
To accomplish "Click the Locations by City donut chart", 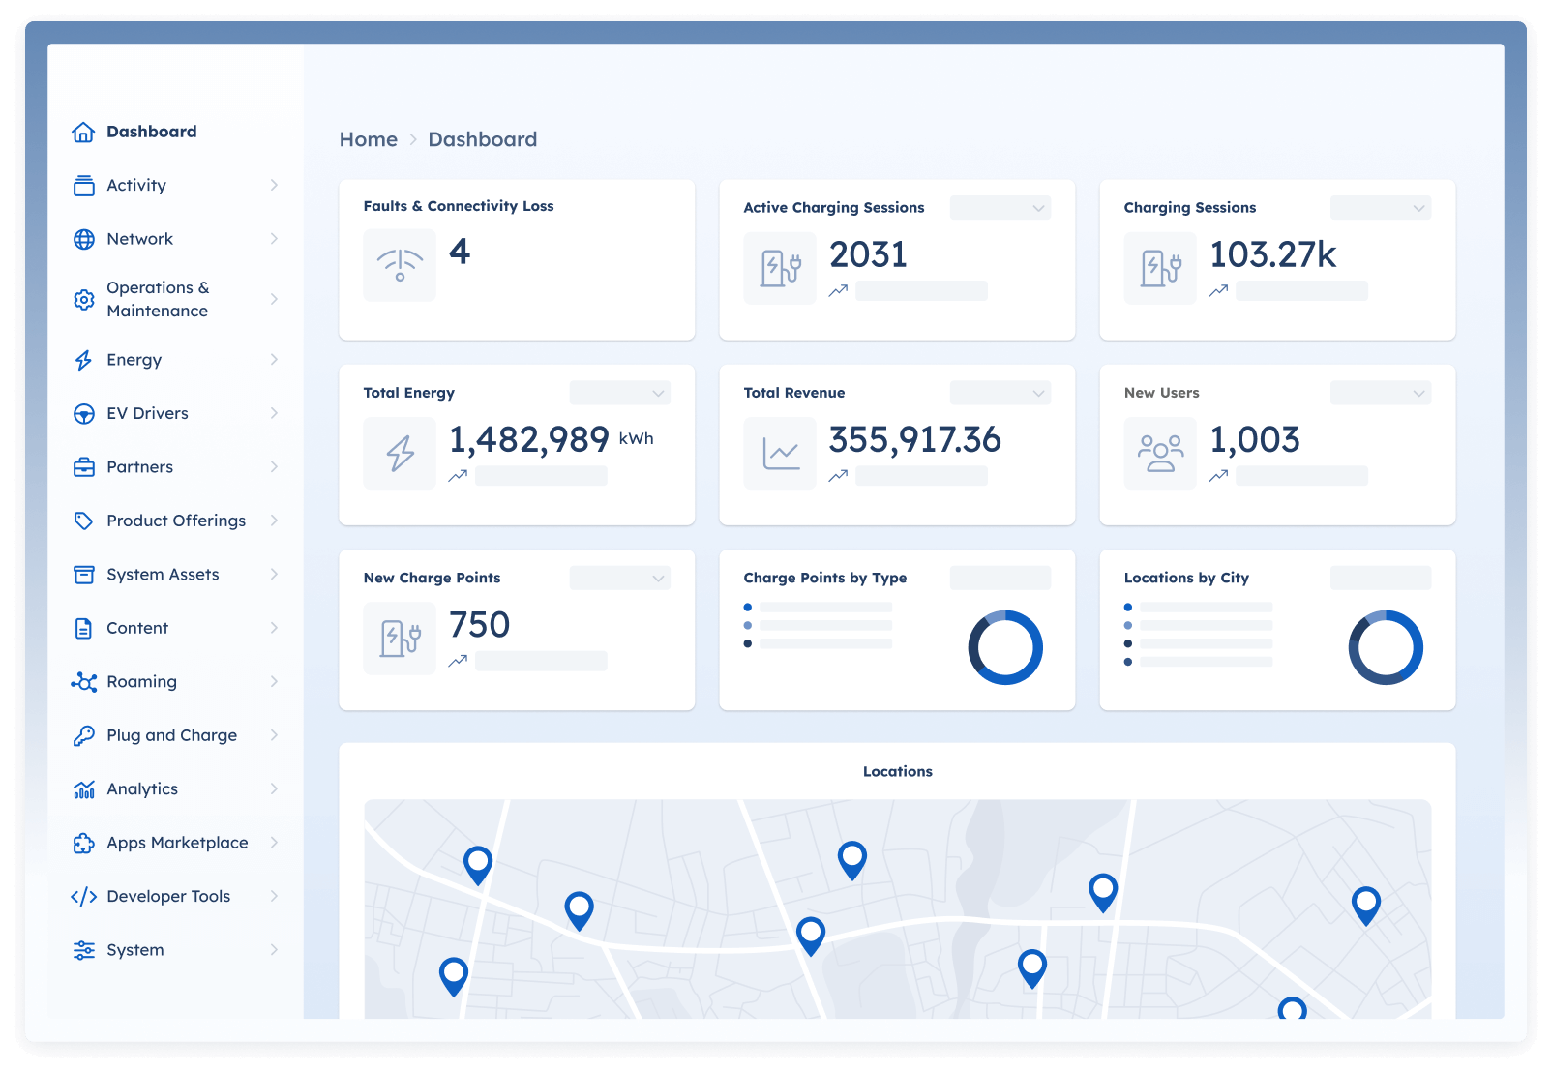I will pyautogui.click(x=1386, y=647).
